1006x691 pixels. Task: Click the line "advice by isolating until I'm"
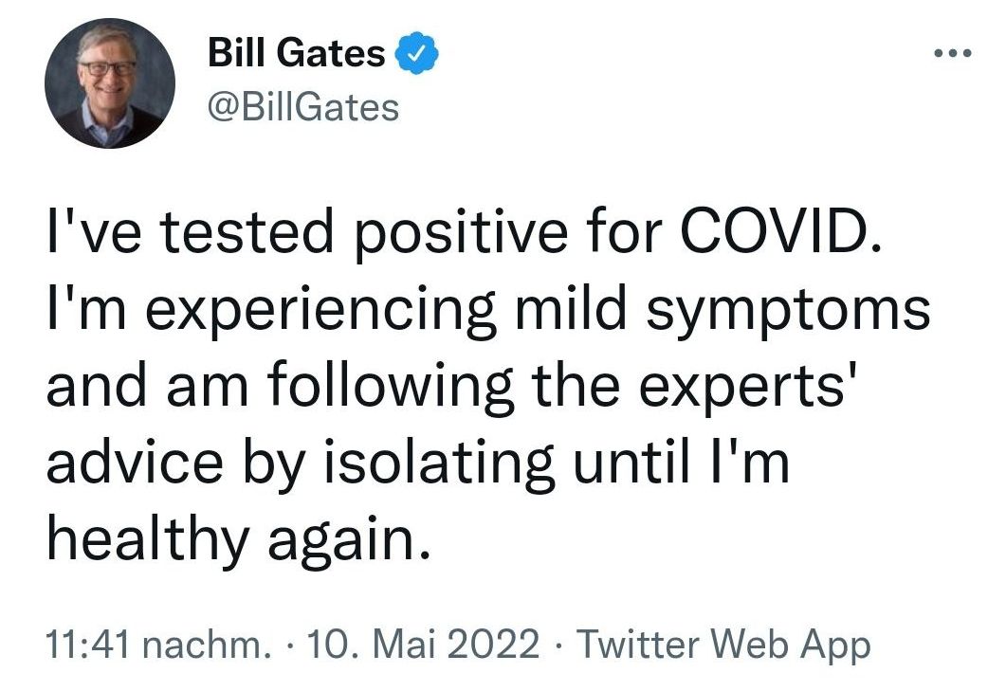(417, 462)
